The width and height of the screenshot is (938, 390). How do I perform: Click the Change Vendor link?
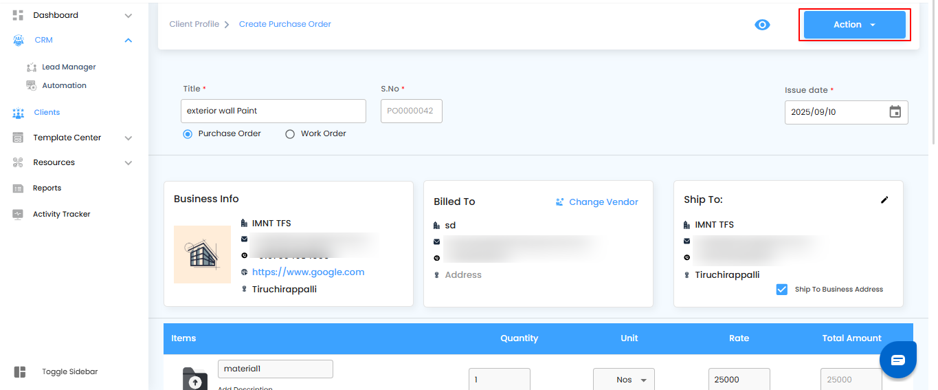click(x=597, y=202)
